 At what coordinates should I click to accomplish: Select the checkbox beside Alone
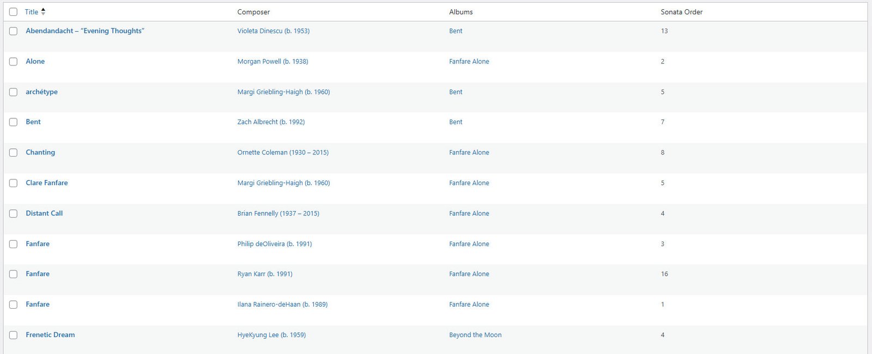(x=13, y=62)
